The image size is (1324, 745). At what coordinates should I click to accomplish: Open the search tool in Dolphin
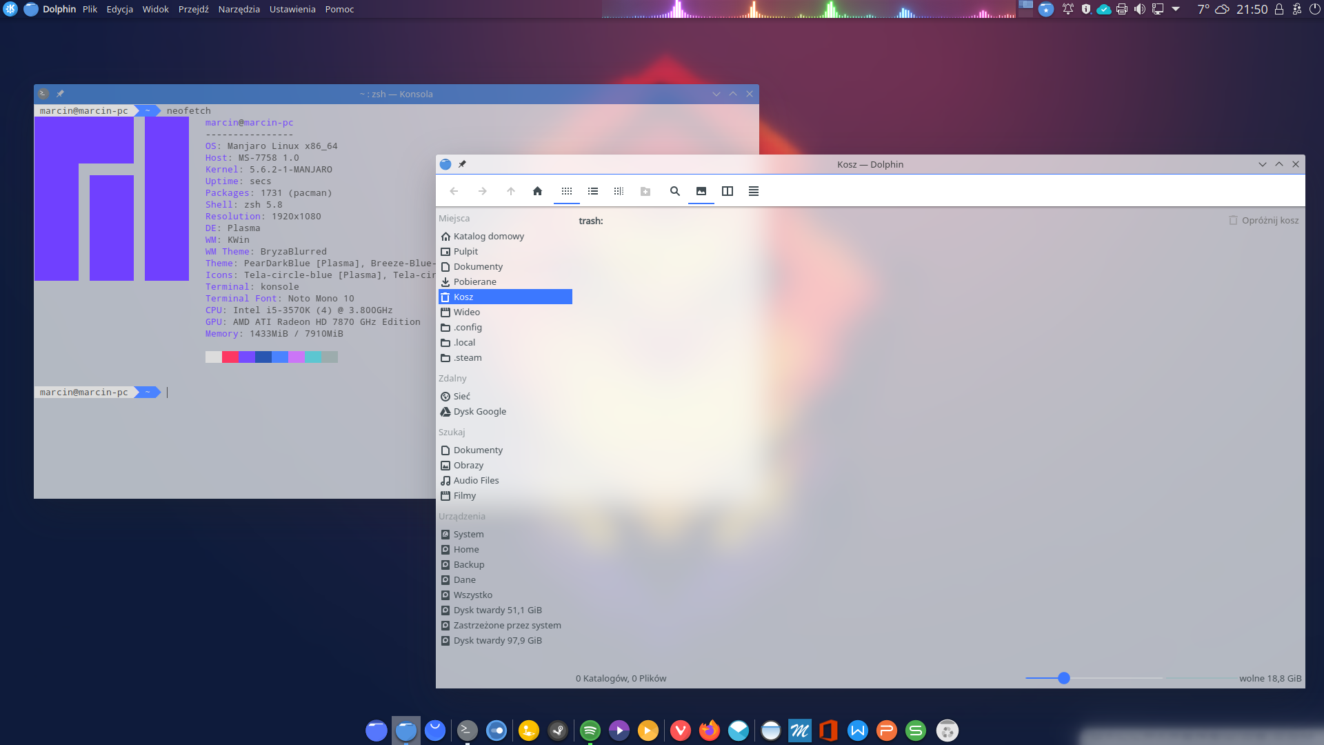675,191
